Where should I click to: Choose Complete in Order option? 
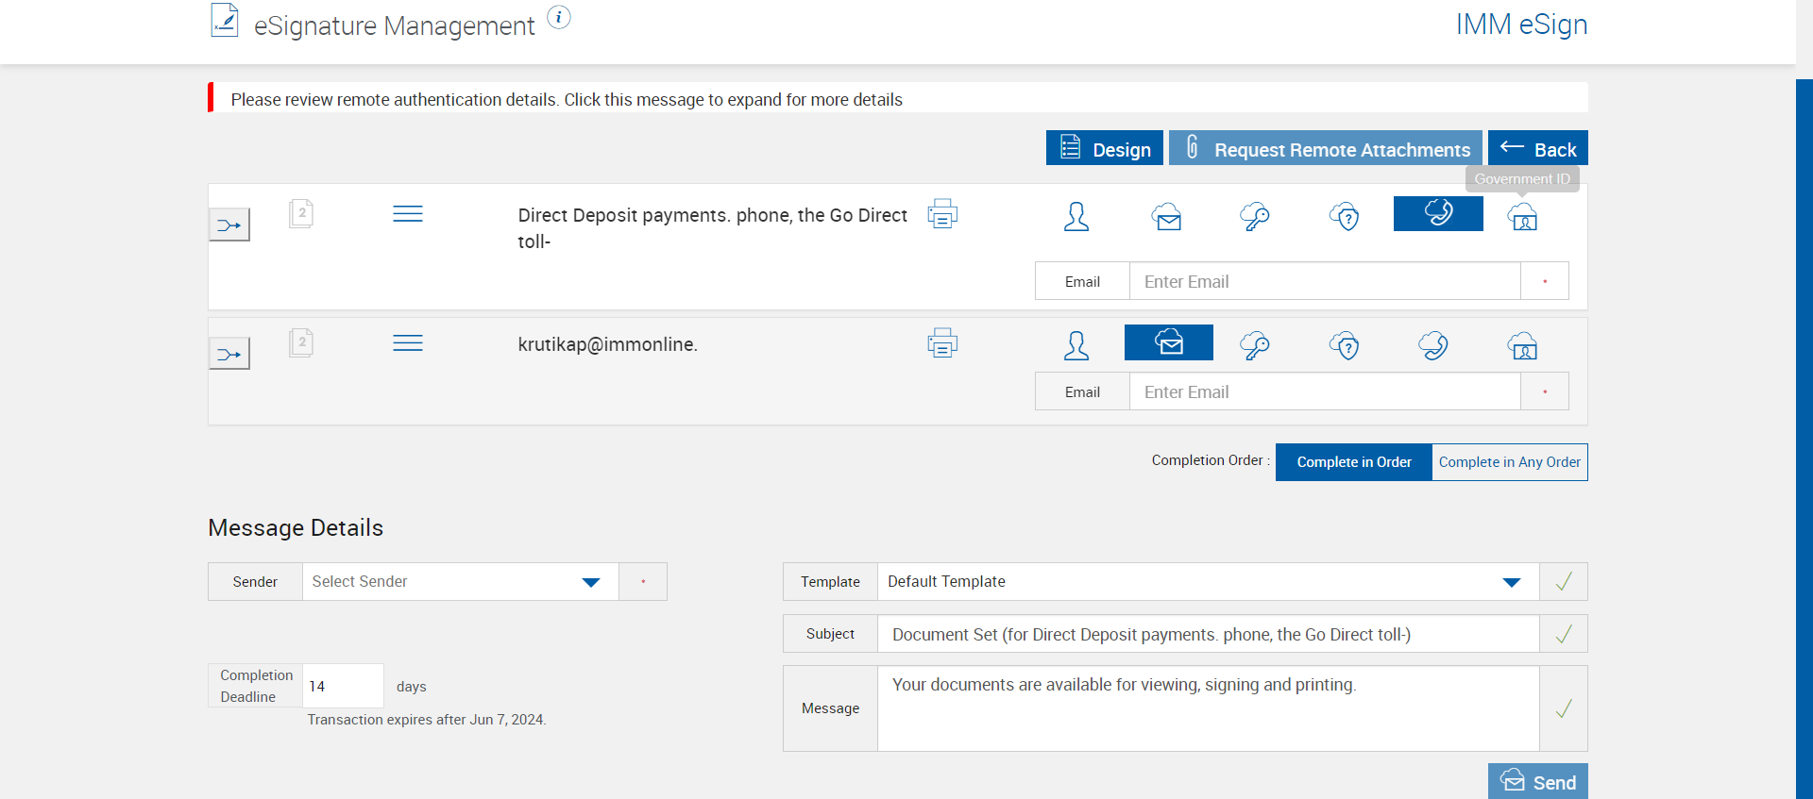coord(1353,462)
